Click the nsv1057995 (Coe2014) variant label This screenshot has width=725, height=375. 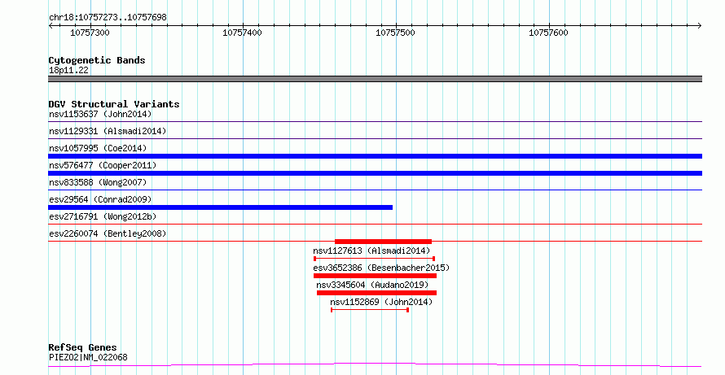[x=98, y=148]
